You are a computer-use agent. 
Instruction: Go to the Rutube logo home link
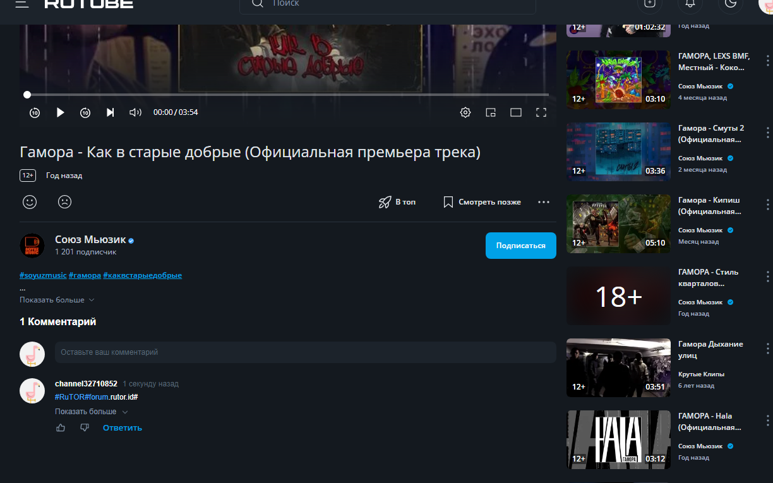[x=89, y=3]
